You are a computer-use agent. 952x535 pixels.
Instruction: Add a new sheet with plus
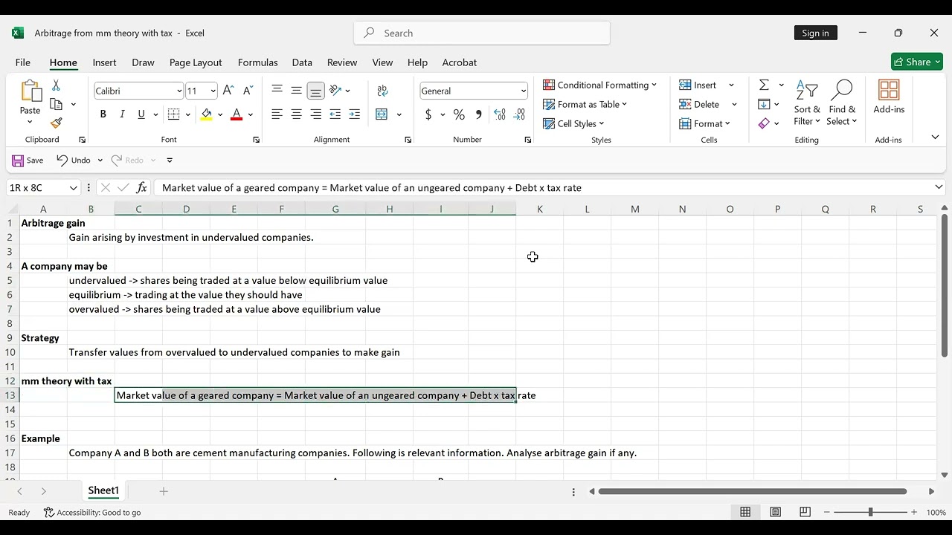164,491
